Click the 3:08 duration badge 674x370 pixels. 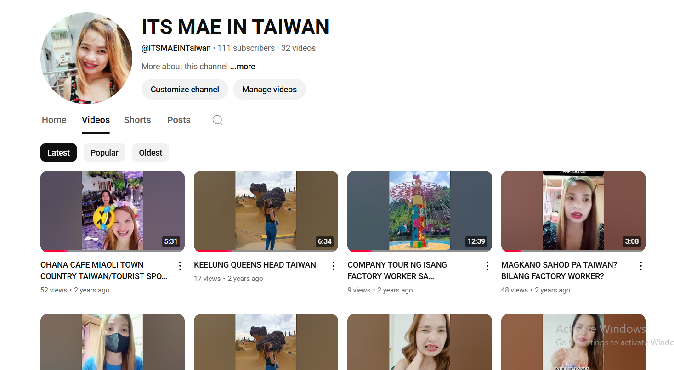pos(632,241)
